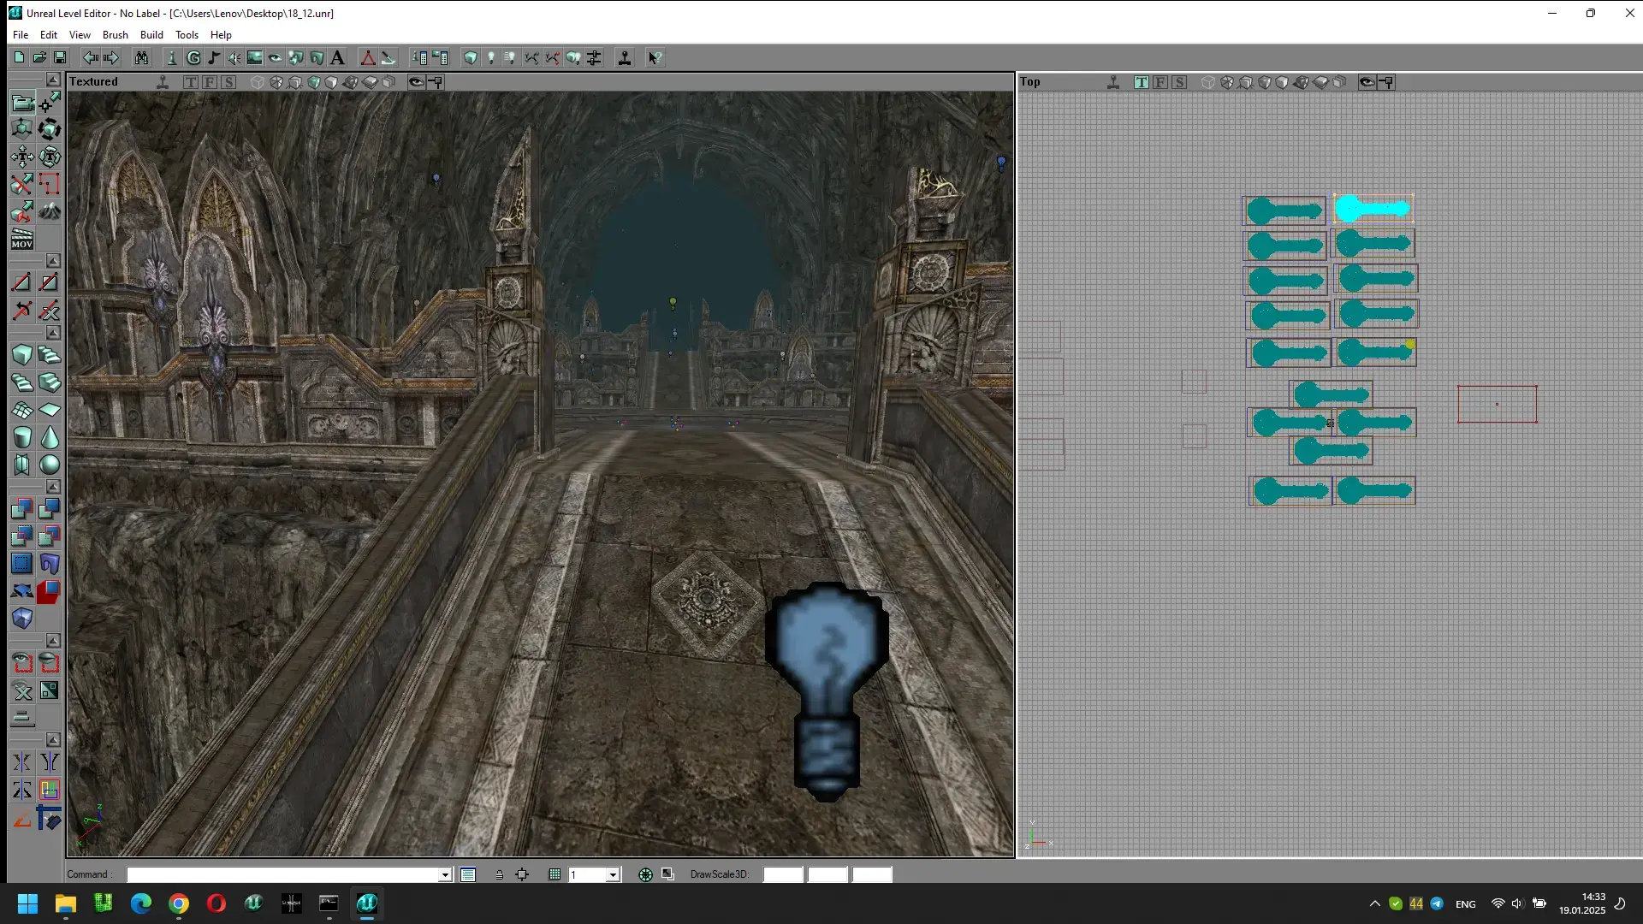Select the Camera Movement tool in the left toolbox

(x=22, y=104)
